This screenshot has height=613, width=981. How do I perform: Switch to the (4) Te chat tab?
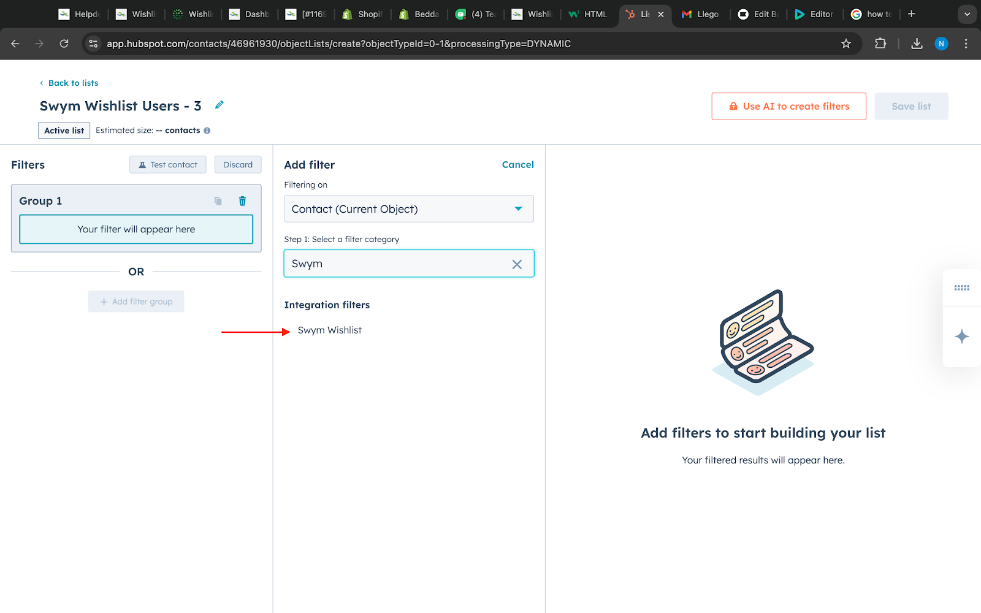(x=476, y=14)
